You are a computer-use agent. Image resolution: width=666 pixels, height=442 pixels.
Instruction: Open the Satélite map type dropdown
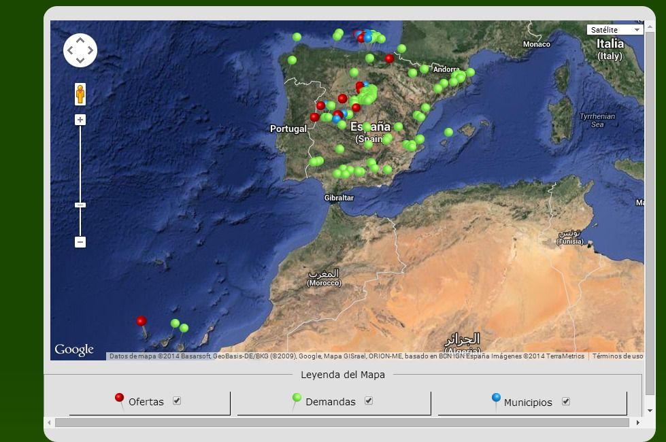click(613, 29)
